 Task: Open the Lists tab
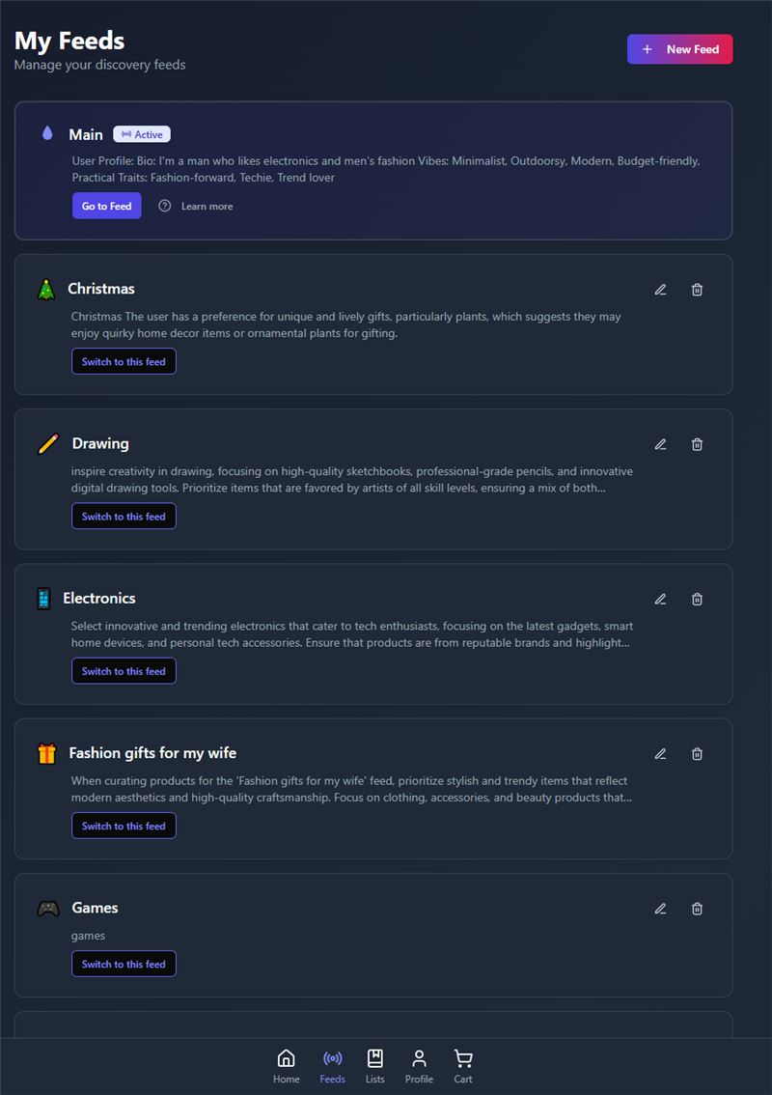pos(375,1066)
